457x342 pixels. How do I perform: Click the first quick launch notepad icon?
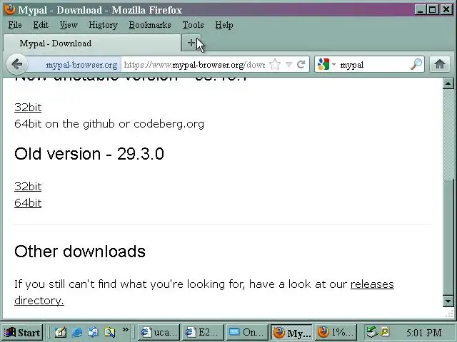[x=61, y=332]
